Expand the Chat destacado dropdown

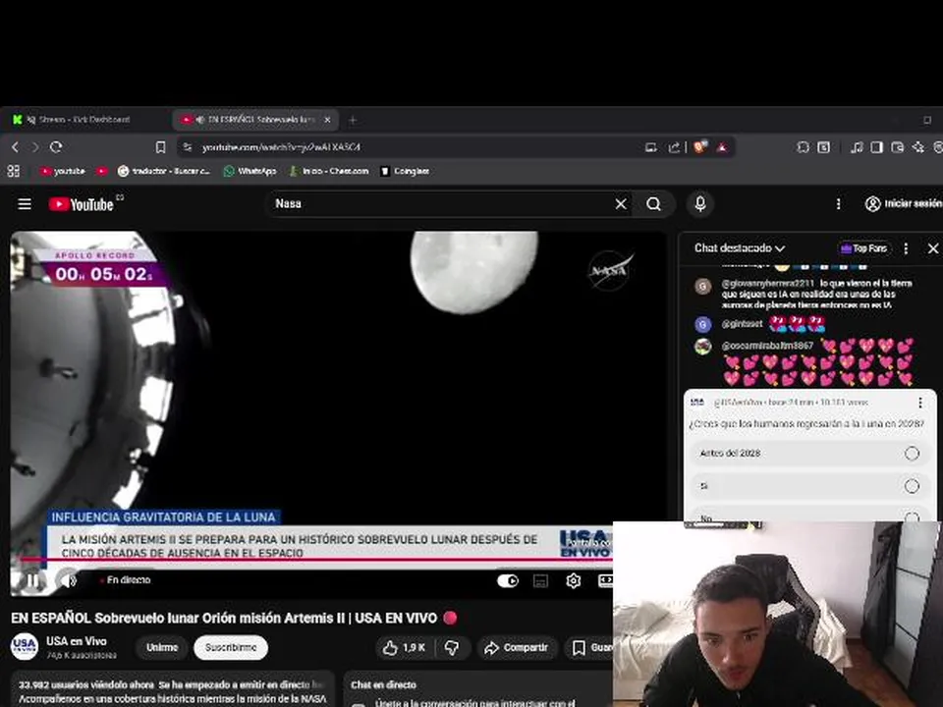(739, 248)
